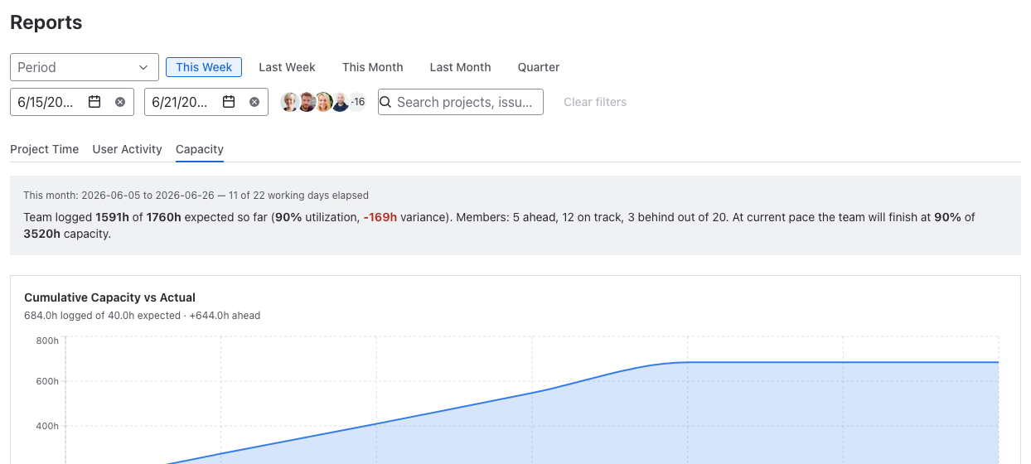Open calendar picker for end date
Image resolution: width=1031 pixels, height=464 pixels.
coord(229,102)
